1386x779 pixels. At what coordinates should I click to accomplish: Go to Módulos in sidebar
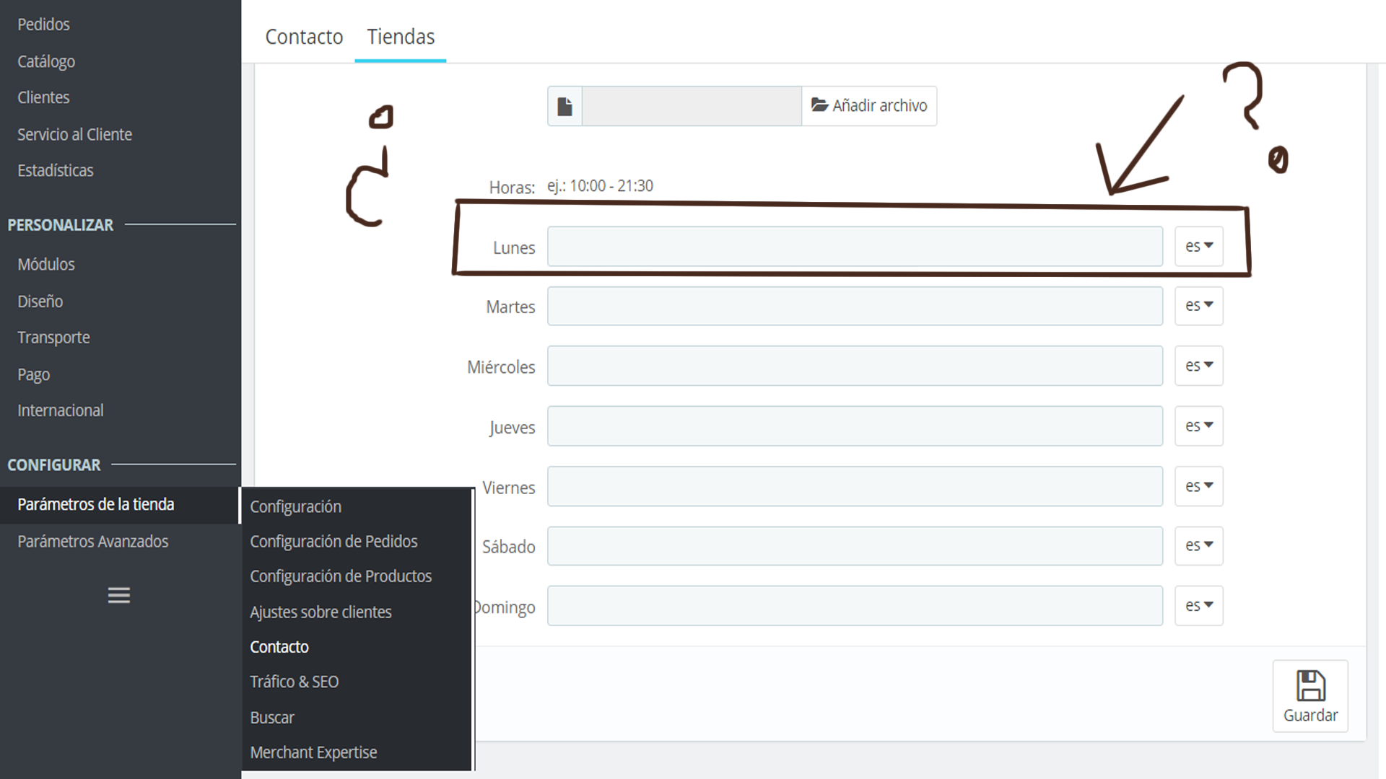tap(46, 264)
